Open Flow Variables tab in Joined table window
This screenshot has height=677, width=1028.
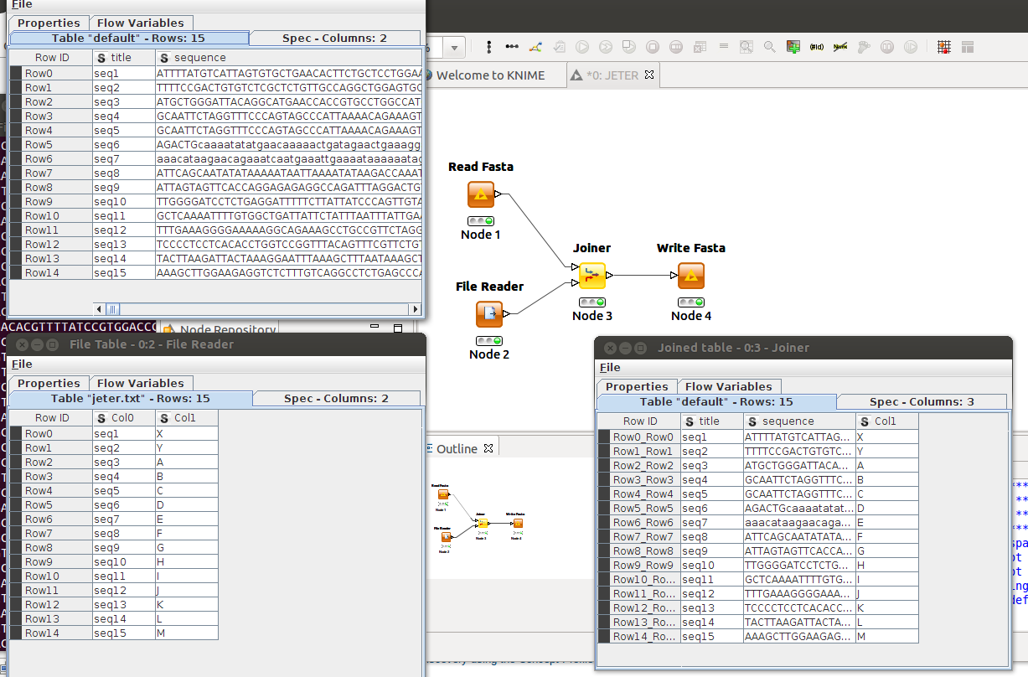(x=729, y=386)
